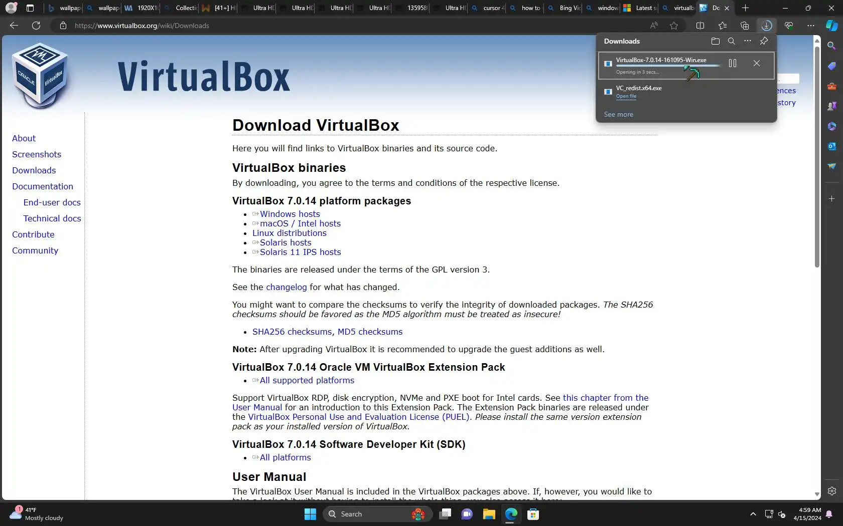Open SDK All platforms link
Viewport: 843px width, 526px height.
(286, 457)
